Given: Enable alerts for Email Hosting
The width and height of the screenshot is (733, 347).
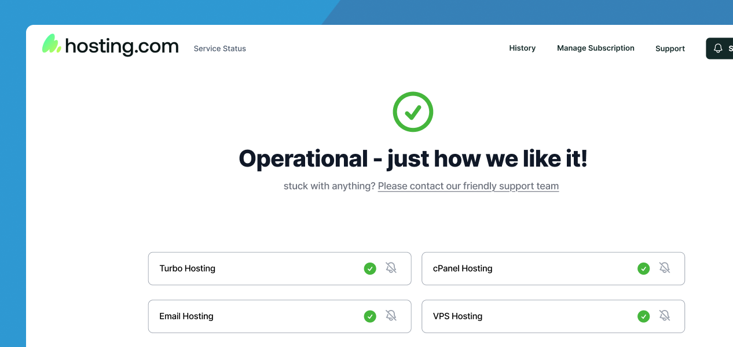Looking at the screenshot, I should tap(391, 316).
